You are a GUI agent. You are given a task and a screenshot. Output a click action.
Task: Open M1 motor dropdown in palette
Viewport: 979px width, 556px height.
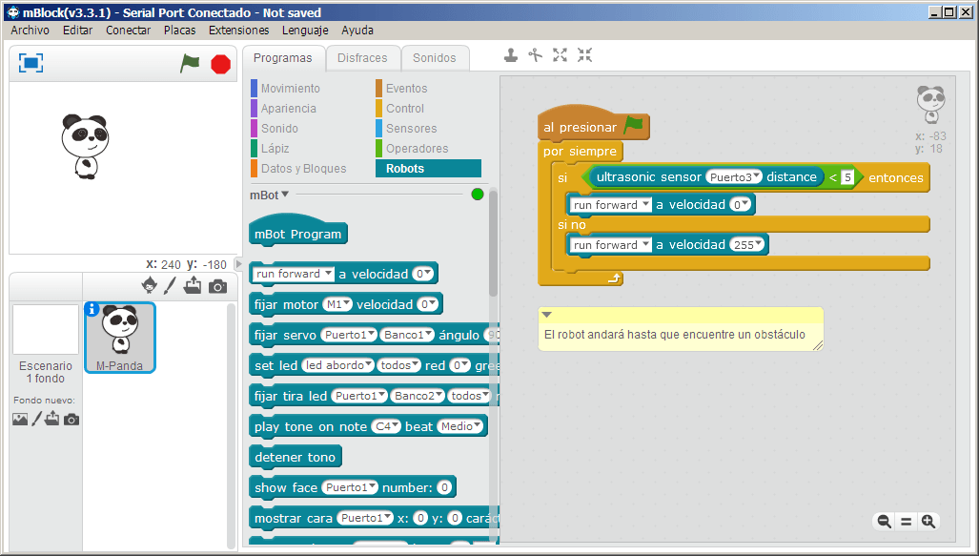click(x=337, y=304)
